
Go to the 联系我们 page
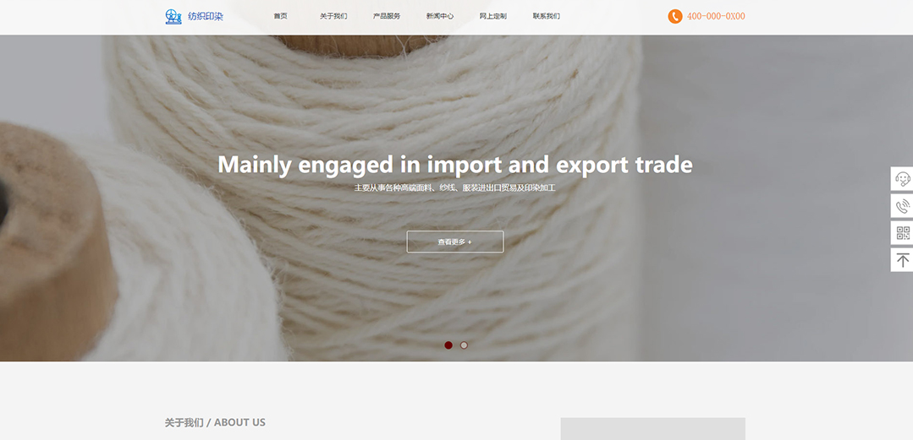[546, 16]
